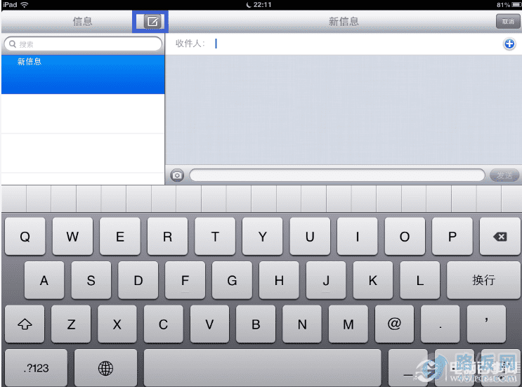The image size is (522, 387).
Task: Click the 发送 send button
Action: [x=504, y=175]
